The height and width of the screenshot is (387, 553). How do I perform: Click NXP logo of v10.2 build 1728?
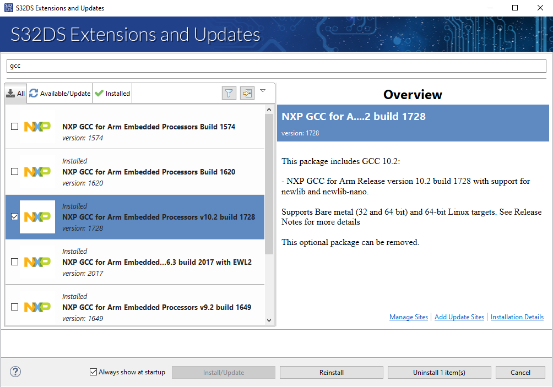click(x=37, y=217)
